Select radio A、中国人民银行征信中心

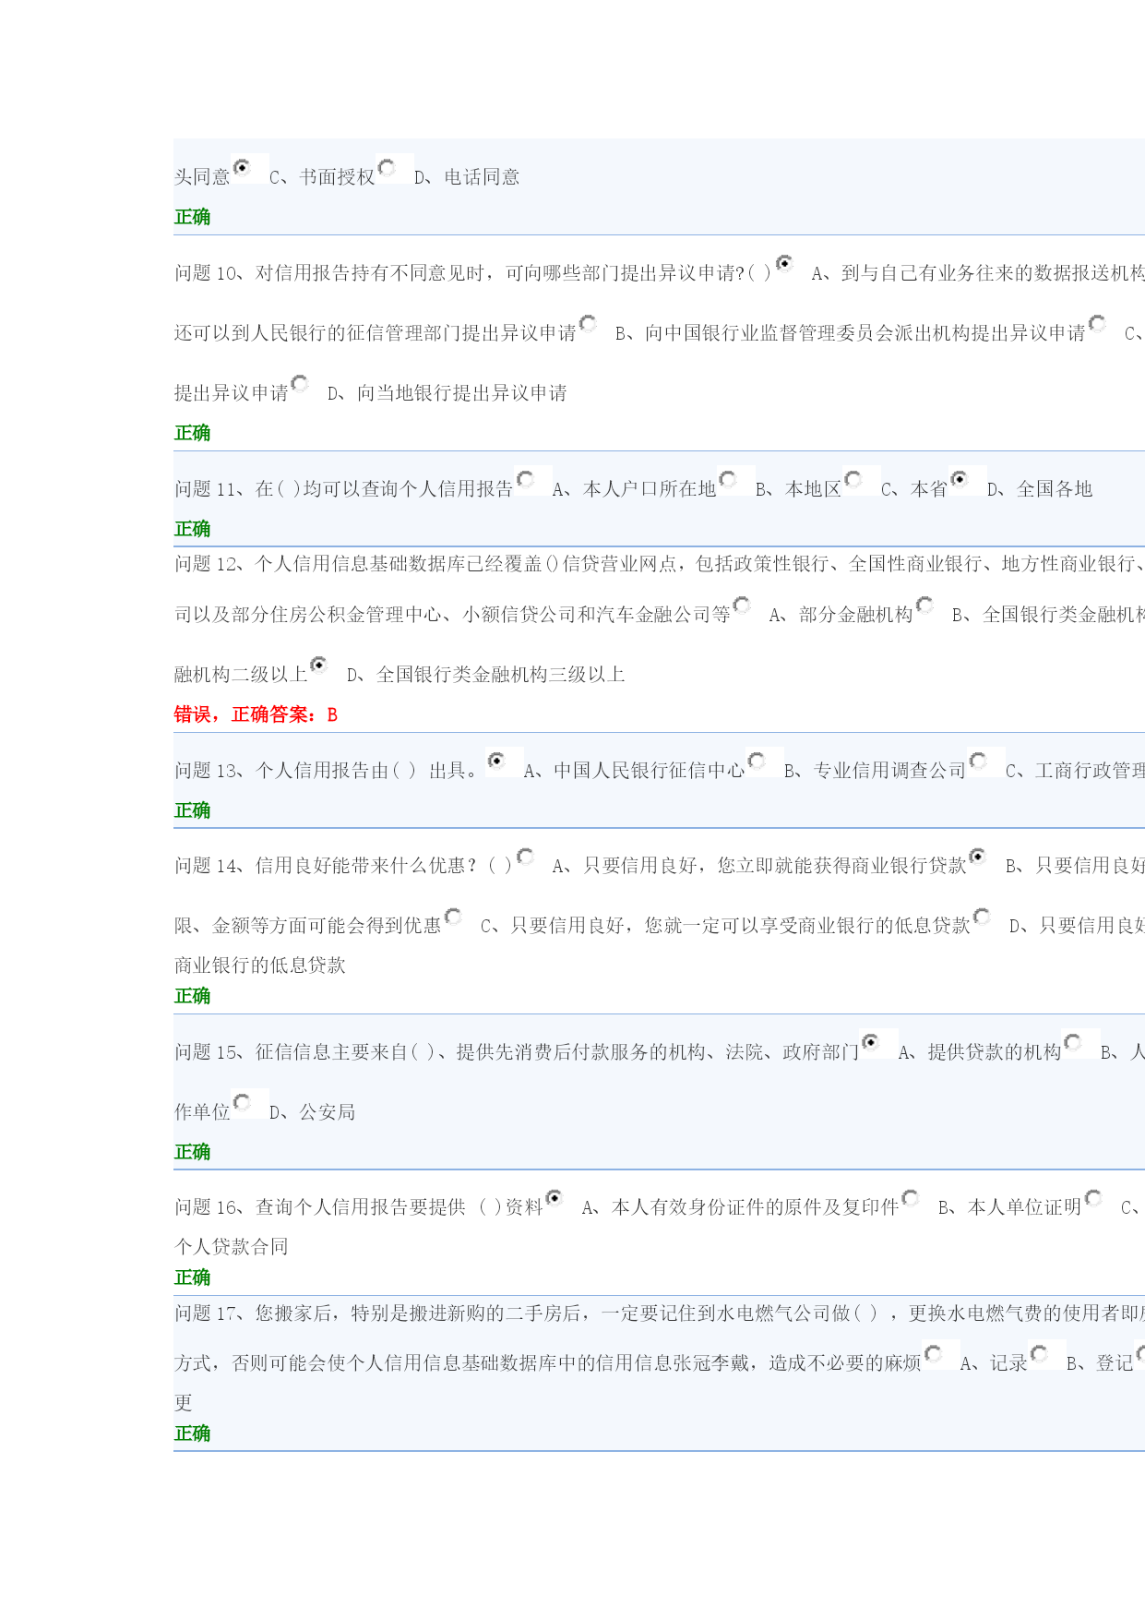496,761
